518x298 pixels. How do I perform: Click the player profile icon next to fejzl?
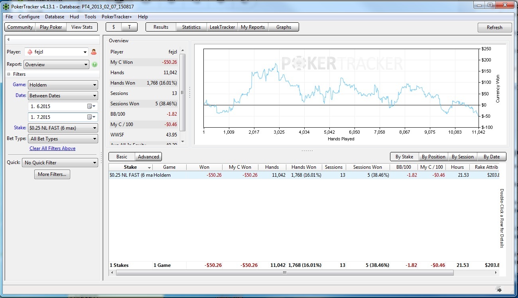[x=94, y=52]
